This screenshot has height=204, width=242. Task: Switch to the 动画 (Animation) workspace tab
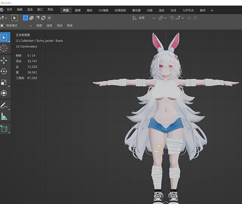point(149,10)
